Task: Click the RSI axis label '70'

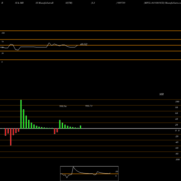Action: [x=3, y=42]
